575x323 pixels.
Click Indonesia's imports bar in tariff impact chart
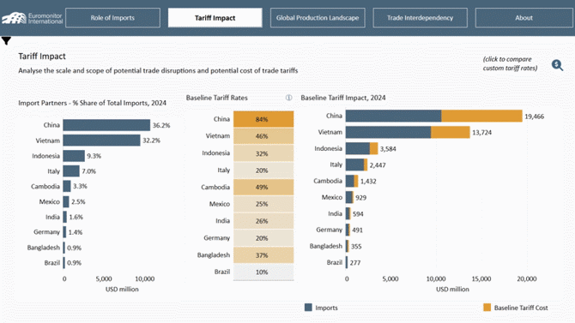358,148
